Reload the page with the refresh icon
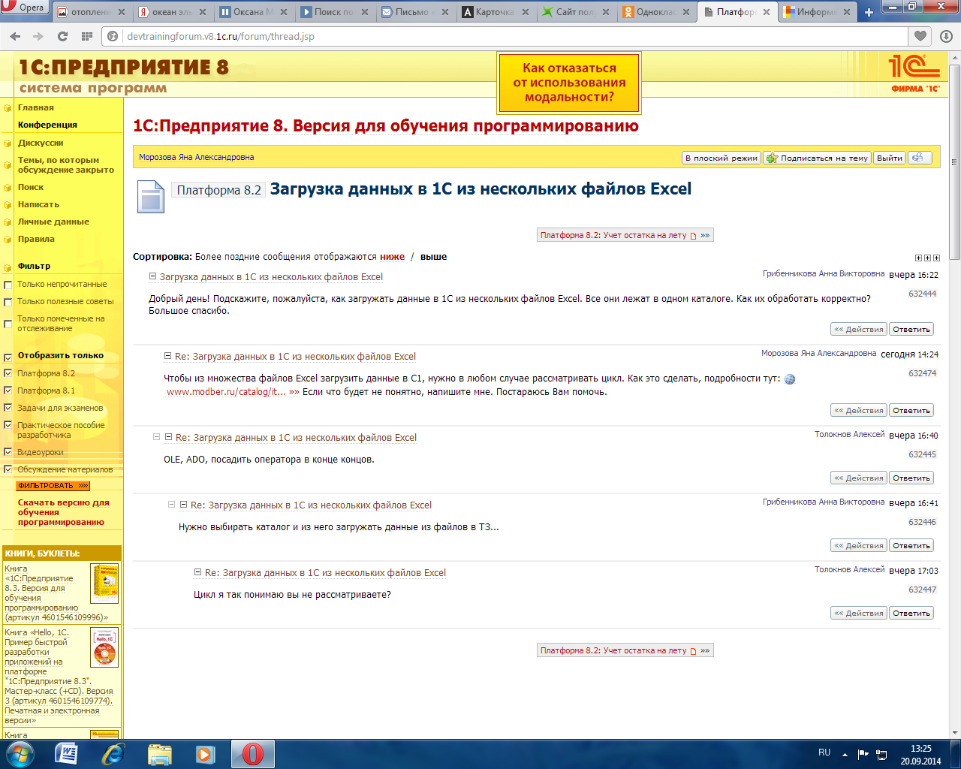This screenshot has height=769, width=961. pos(62,36)
